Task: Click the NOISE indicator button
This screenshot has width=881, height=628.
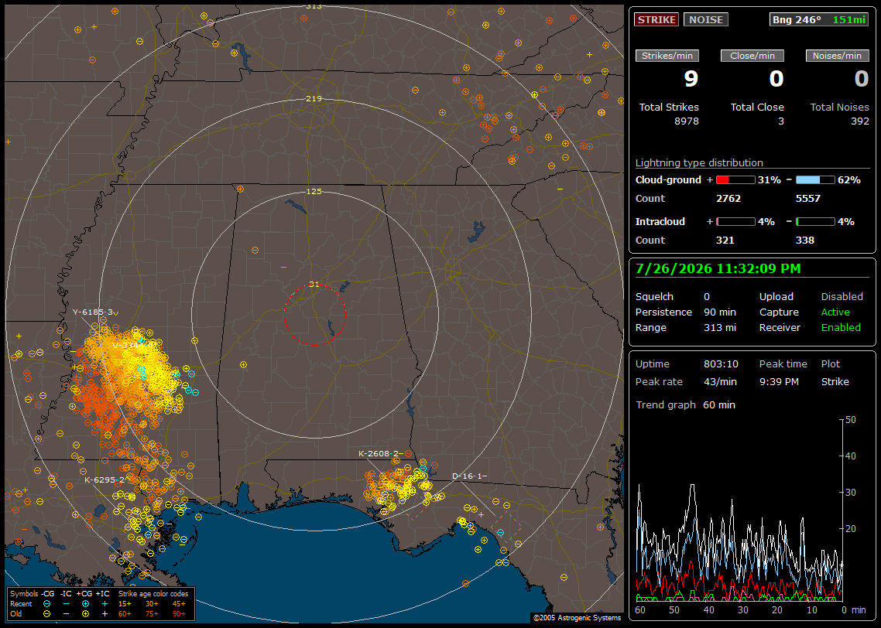Action: click(706, 19)
